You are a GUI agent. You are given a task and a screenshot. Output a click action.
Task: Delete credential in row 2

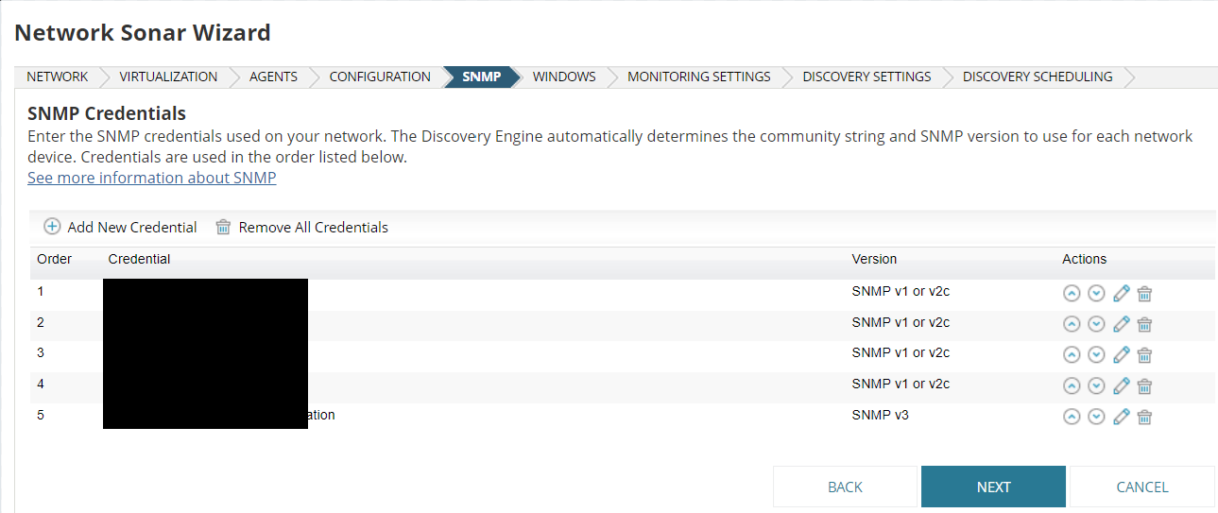1144,324
